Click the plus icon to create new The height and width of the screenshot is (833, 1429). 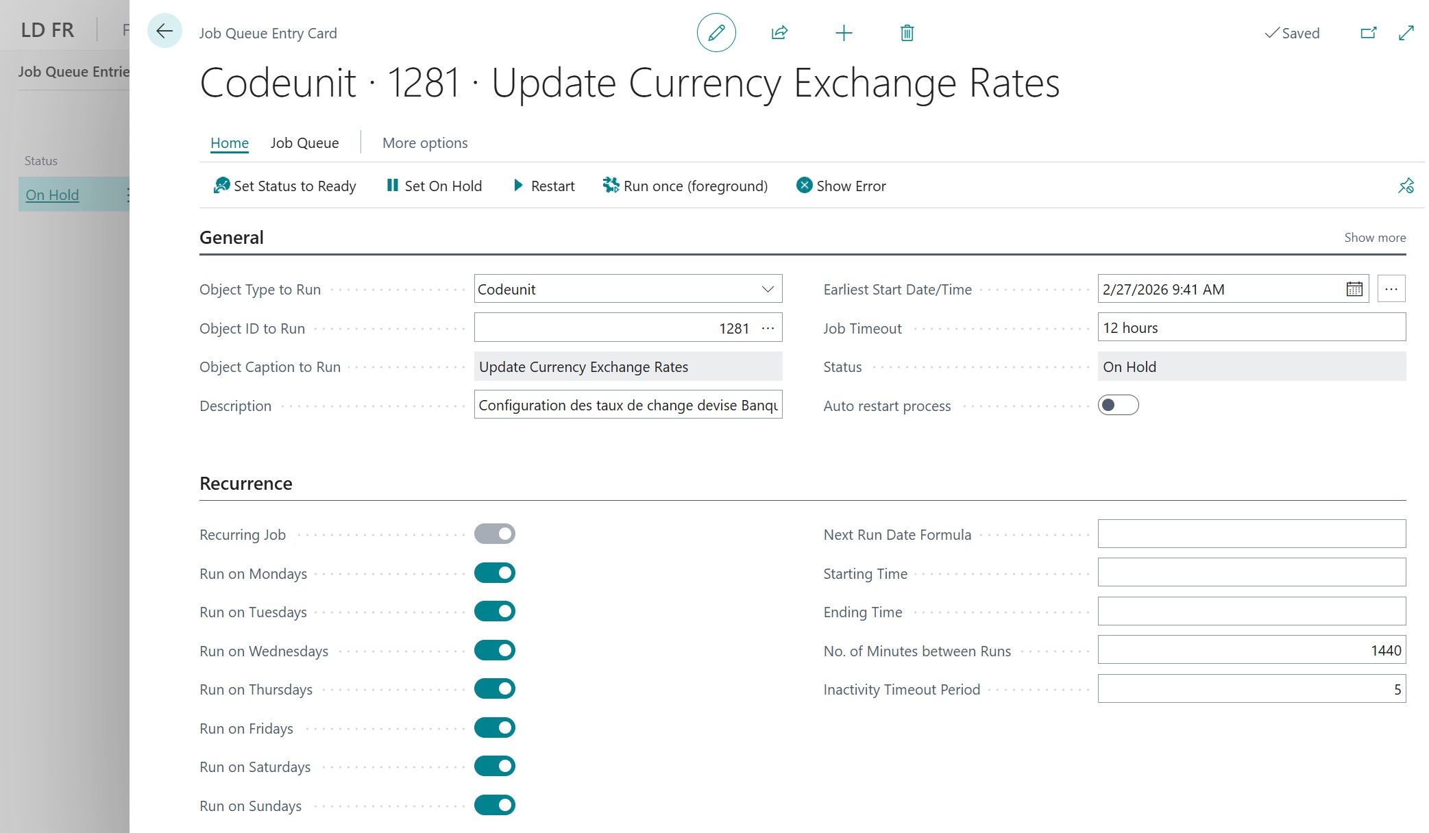pyautogui.click(x=844, y=33)
